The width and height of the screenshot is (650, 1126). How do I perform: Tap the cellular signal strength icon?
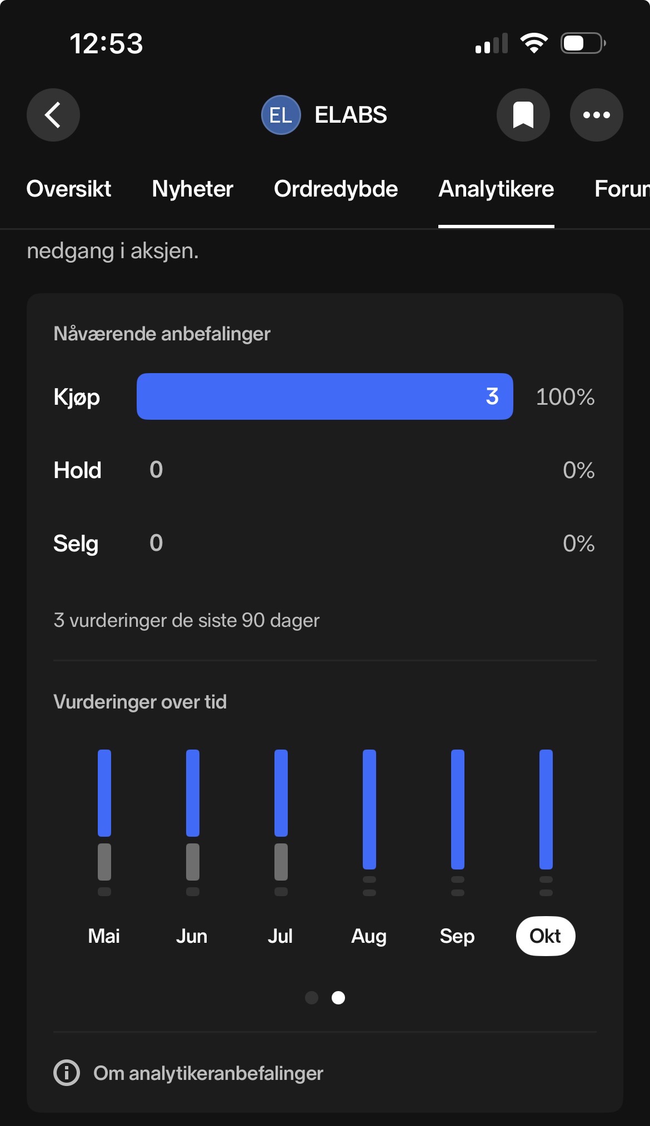(x=492, y=43)
